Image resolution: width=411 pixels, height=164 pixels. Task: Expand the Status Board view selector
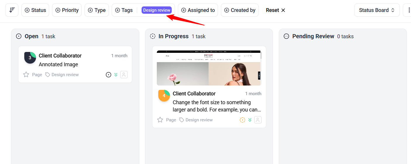pos(377,10)
